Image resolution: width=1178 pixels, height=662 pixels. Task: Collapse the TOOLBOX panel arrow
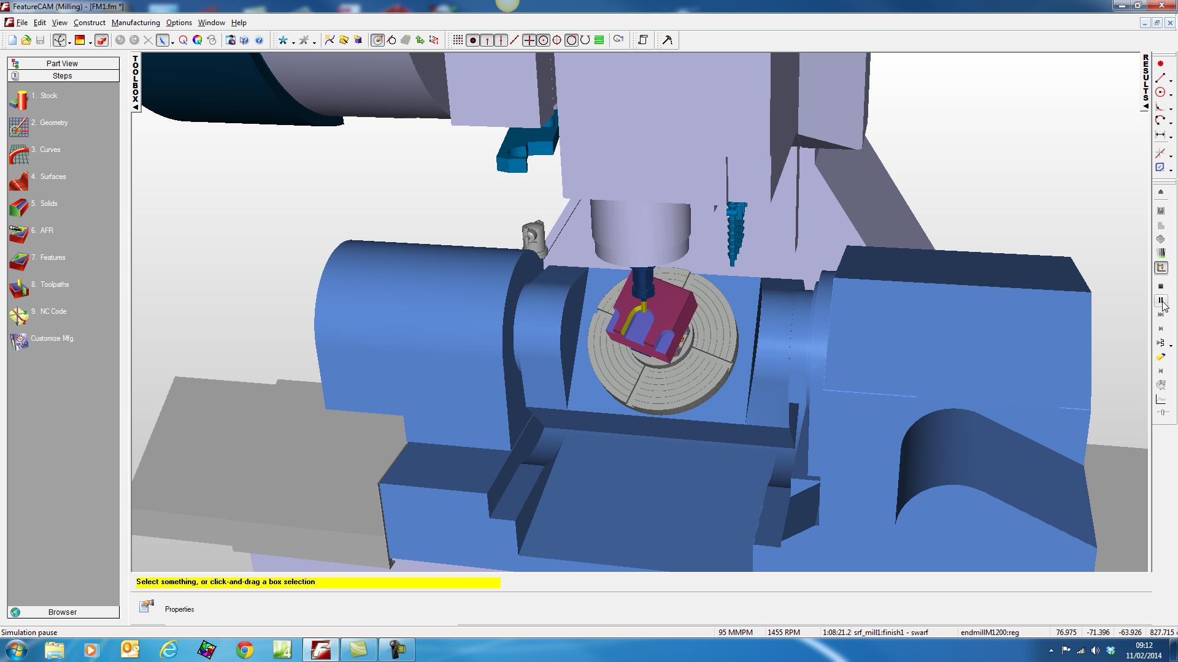(x=136, y=107)
